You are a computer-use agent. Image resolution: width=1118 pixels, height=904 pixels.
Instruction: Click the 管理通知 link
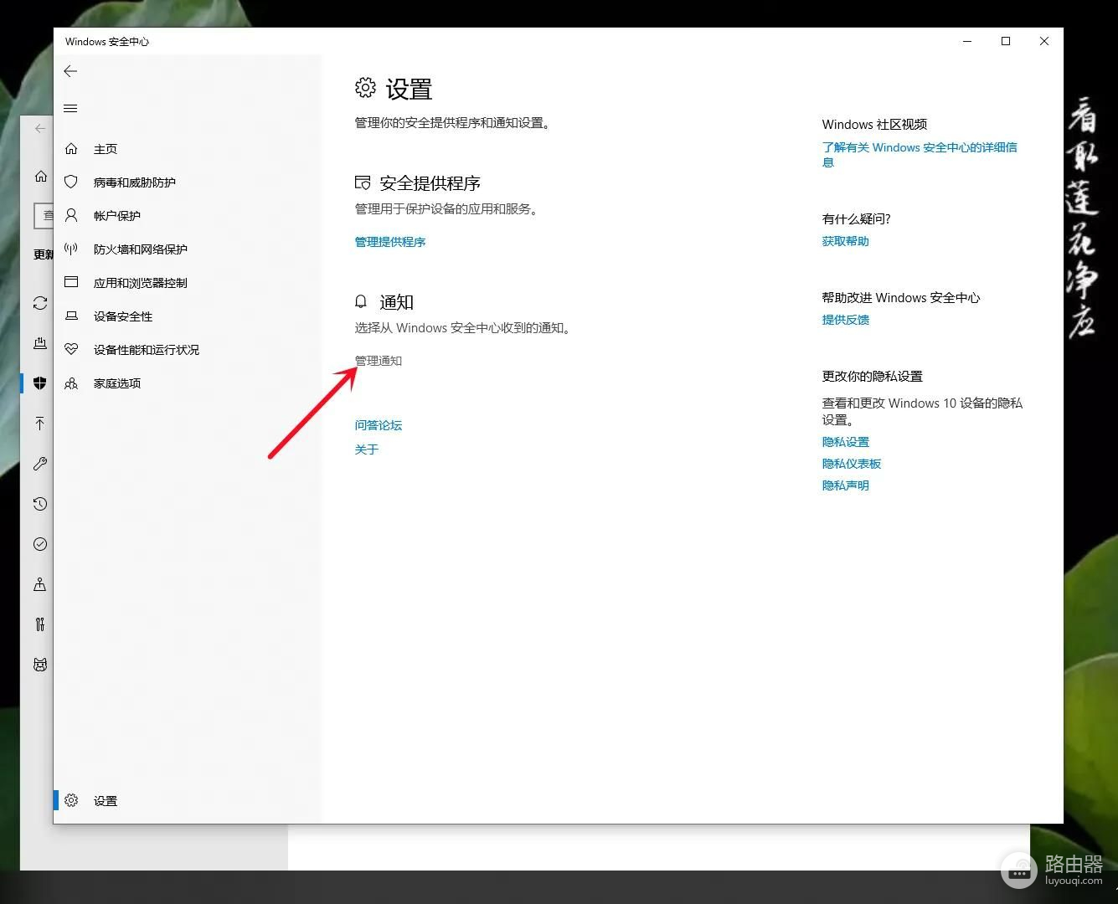pos(379,361)
